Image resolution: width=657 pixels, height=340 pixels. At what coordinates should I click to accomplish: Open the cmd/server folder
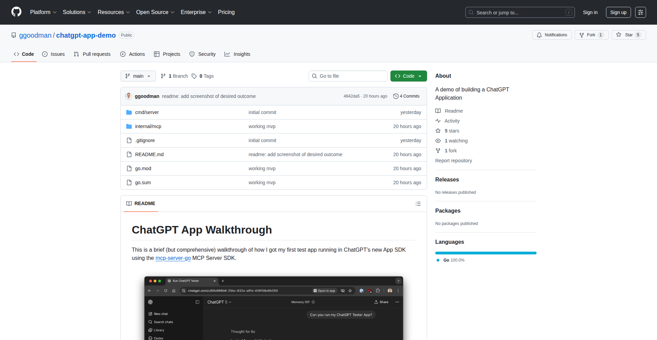147,112
